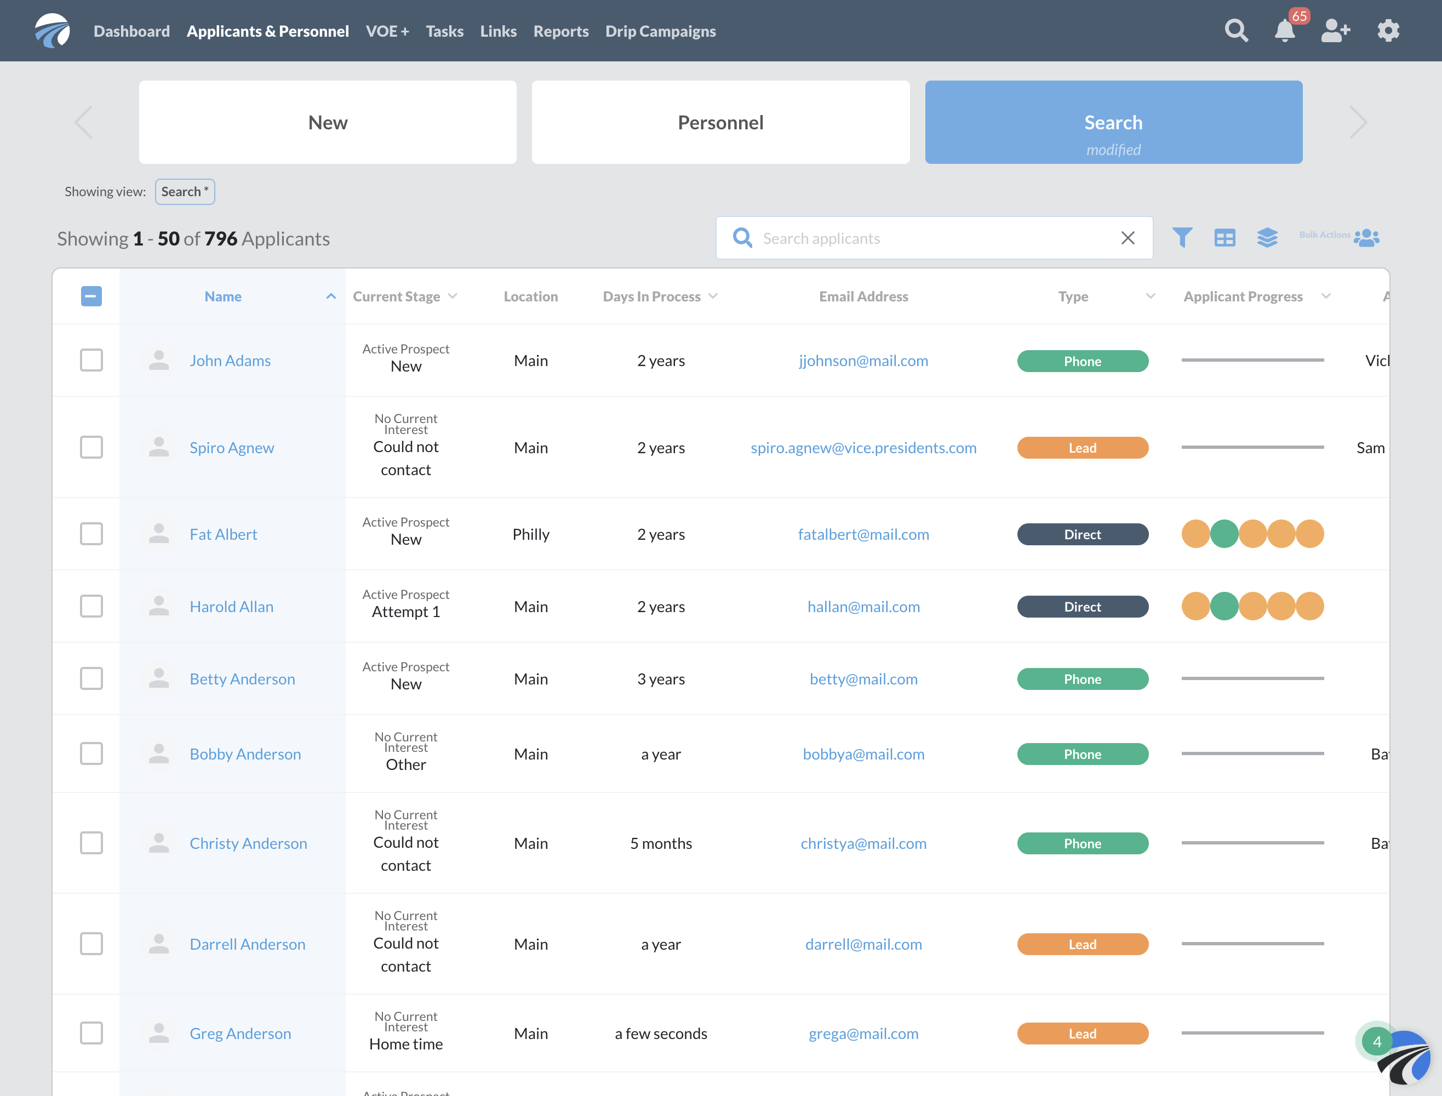This screenshot has height=1096, width=1442.
Task: Click the VOE+ menu item
Action: click(x=388, y=31)
